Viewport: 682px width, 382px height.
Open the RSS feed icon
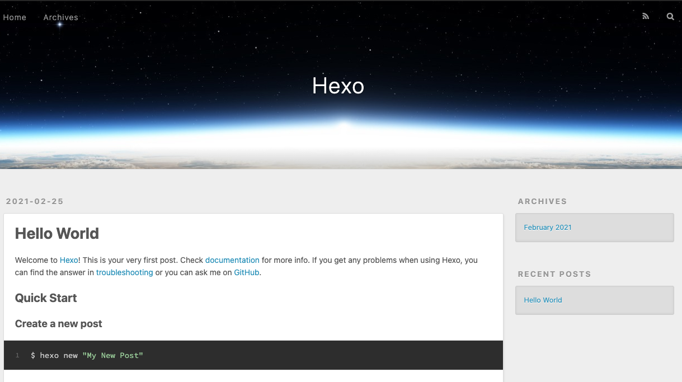pyautogui.click(x=646, y=17)
